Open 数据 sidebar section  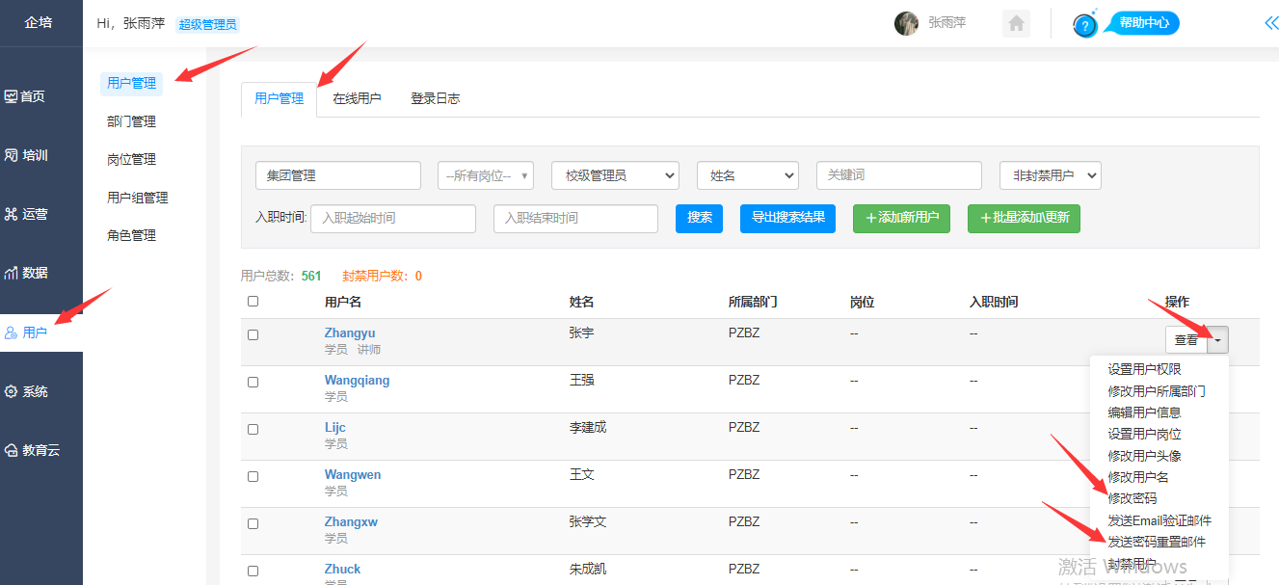click(26, 273)
